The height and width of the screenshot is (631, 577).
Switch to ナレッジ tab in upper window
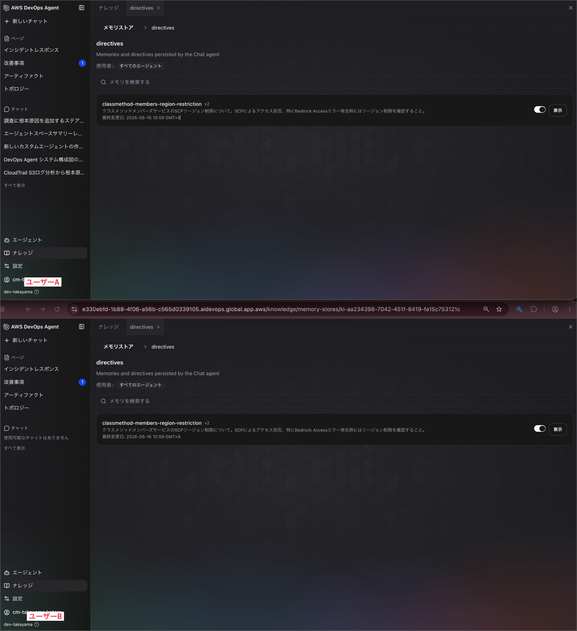pos(109,8)
